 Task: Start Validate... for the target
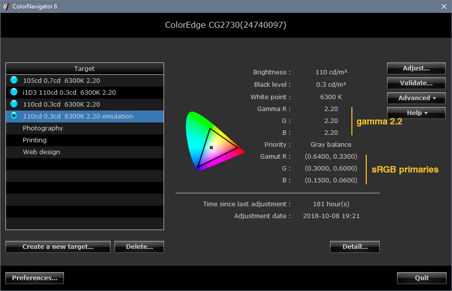[416, 83]
